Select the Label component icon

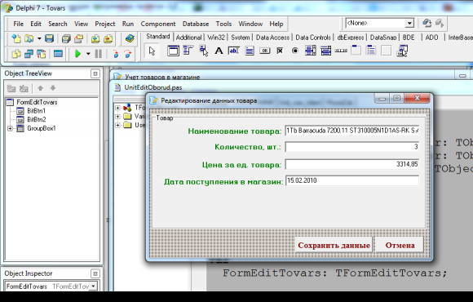[219, 51]
